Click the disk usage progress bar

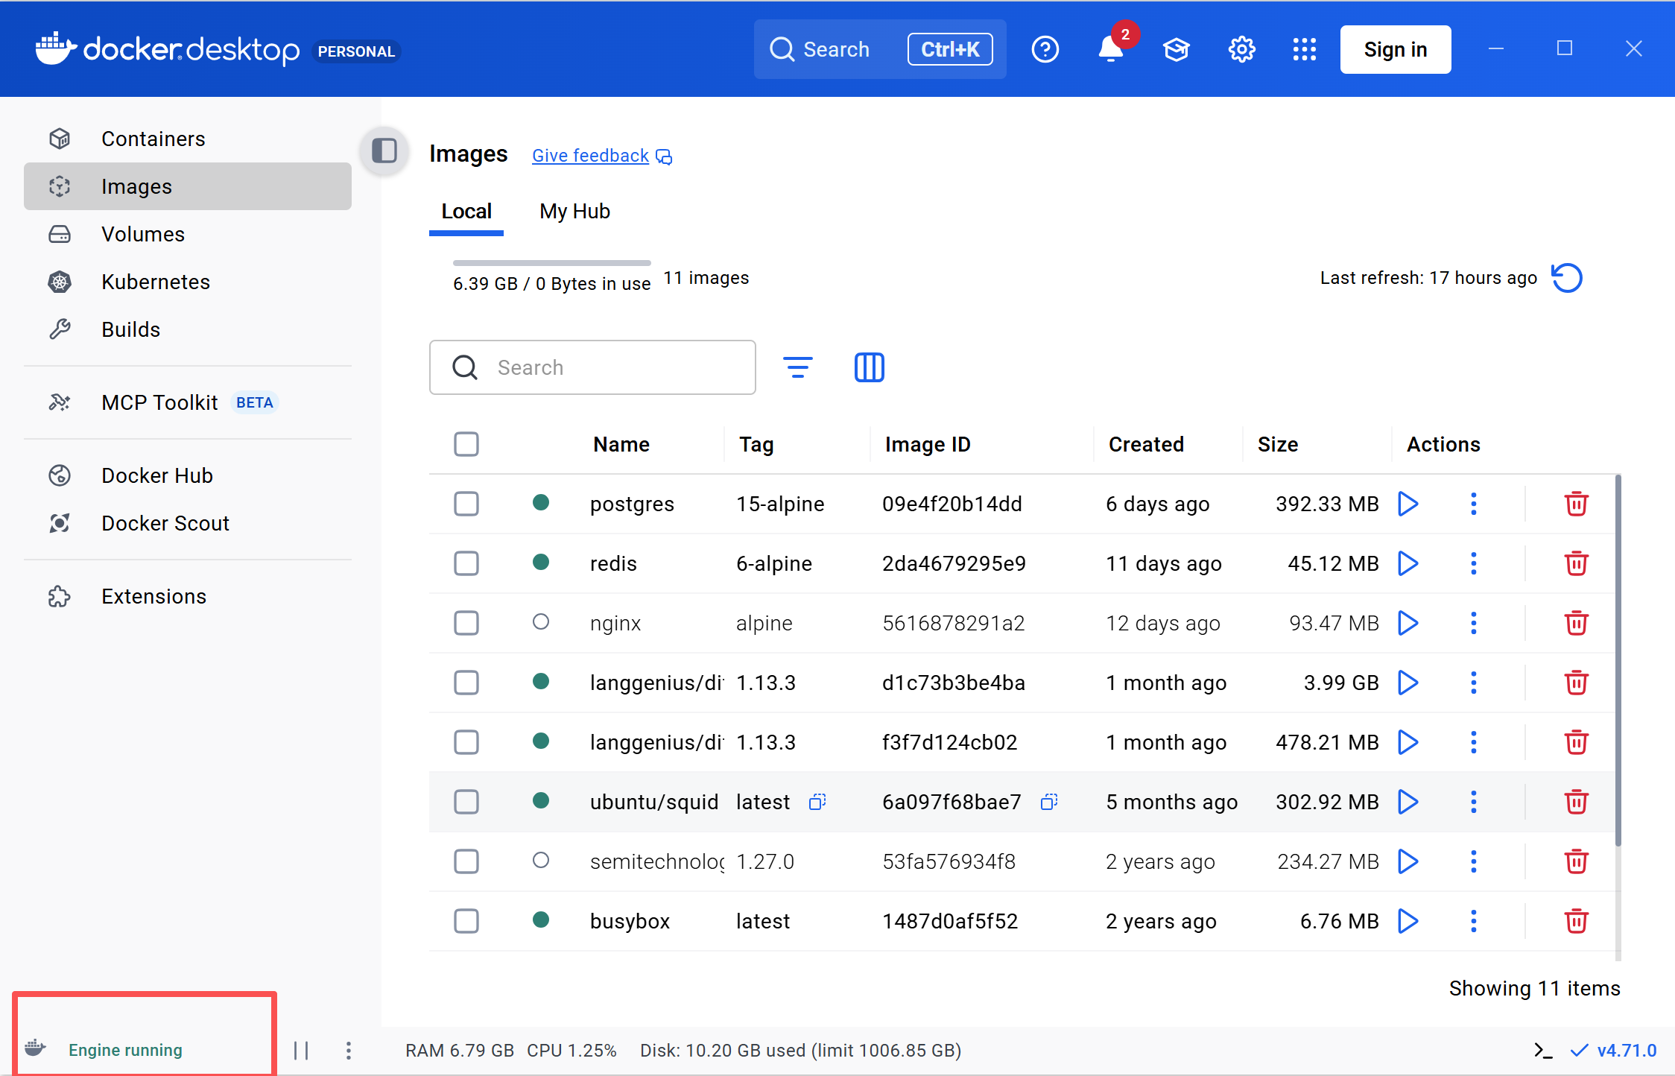click(x=551, y=263)
